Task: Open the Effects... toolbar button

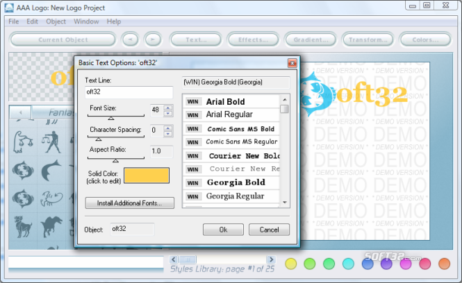Action: click(x=253, y=40)
